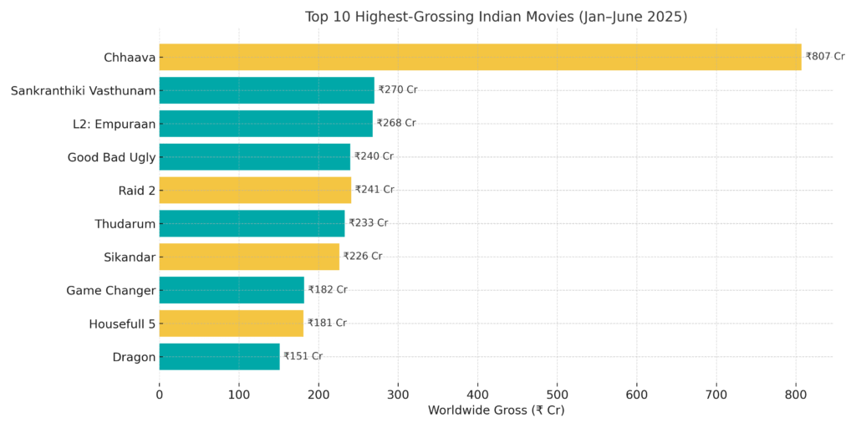Click the ₹151 Cr value label
This screenshot has width=856, height=428.
coord(303,356)
